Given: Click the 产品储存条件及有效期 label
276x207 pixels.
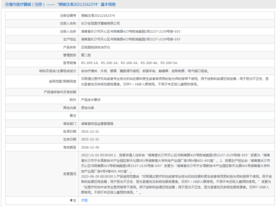Looking at the screenshot, I should (x=60, y=92).
